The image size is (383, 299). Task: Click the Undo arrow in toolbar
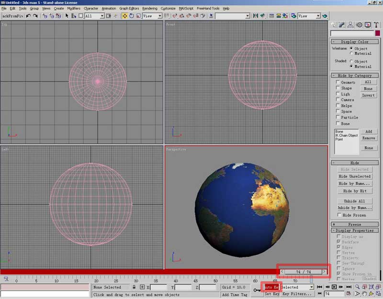[28, 16]
